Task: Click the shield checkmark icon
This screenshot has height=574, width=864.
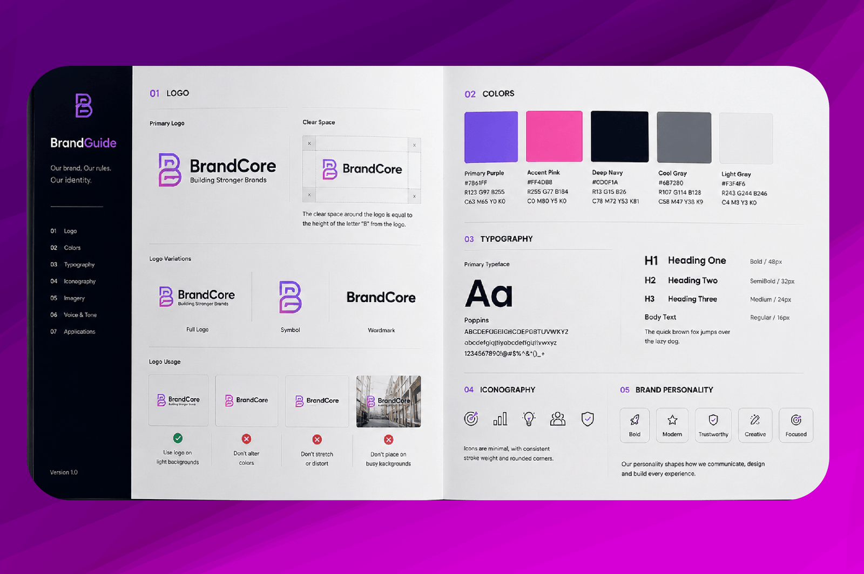Action: click(588, 419)
